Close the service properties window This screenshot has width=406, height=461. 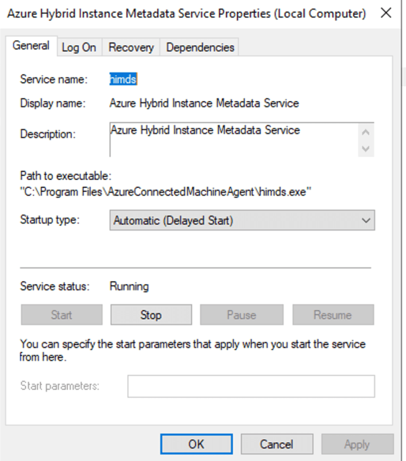pos(386,13)
